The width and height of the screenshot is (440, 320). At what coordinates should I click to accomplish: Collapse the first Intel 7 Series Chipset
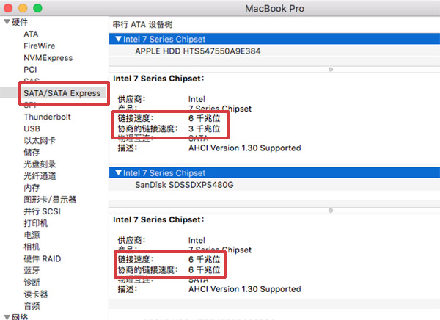point(117,40)
